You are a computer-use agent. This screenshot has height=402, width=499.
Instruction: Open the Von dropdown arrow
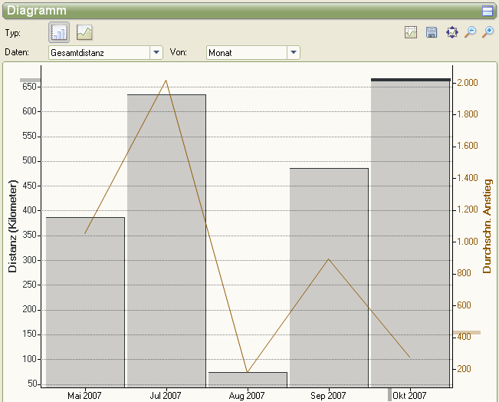coord(293,52)
